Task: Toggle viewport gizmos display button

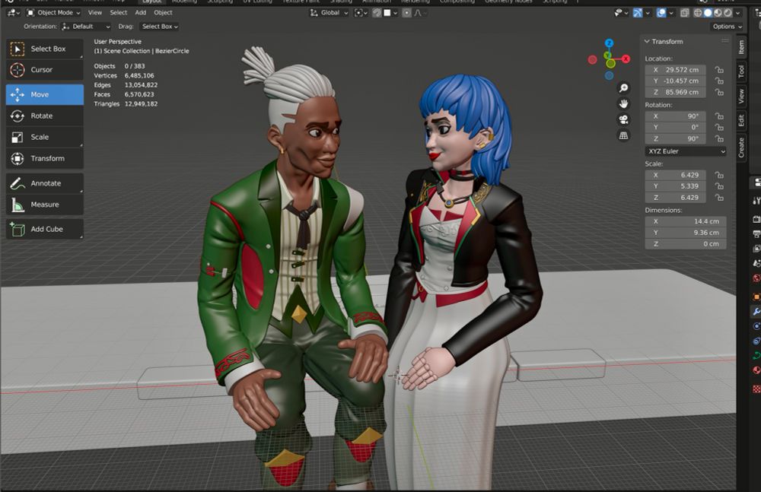Action: (x=638, y=13)
